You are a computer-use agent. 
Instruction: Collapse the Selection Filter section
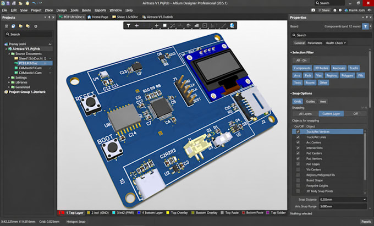point(291,52)
